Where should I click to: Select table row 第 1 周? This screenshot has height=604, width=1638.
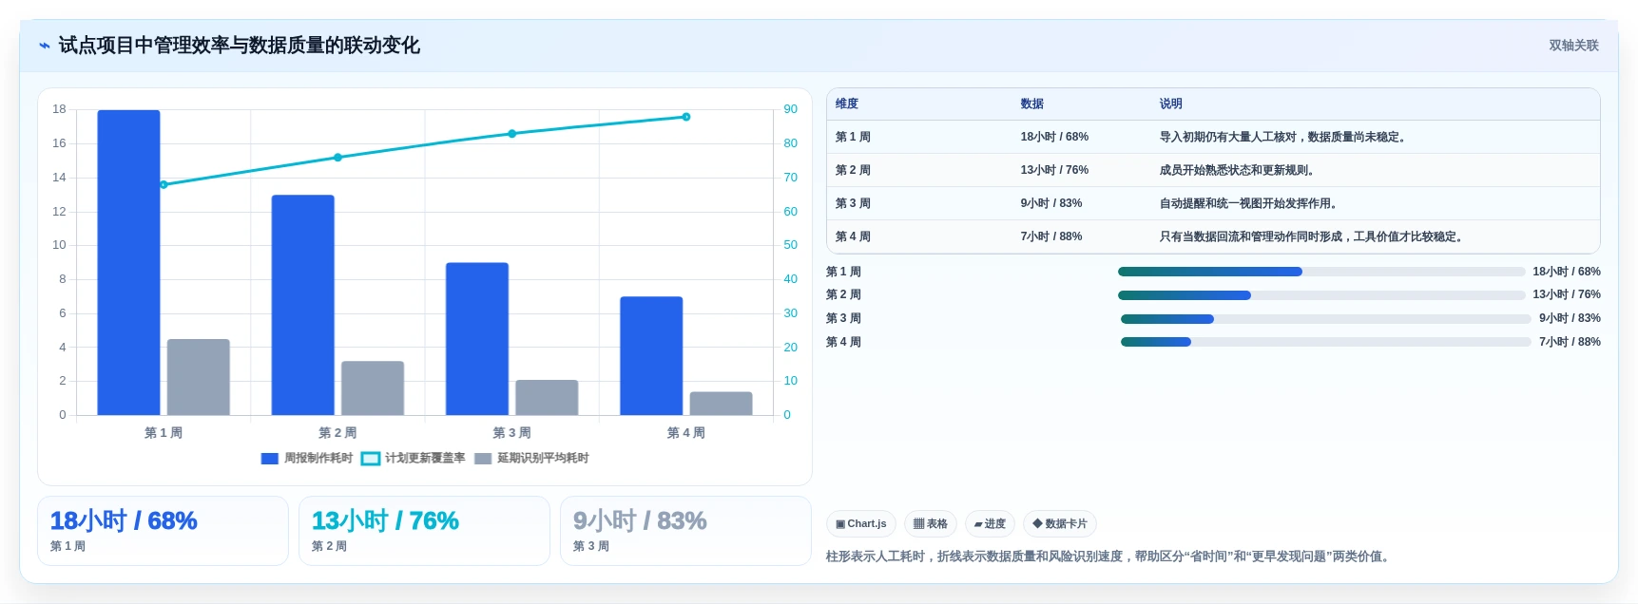click(x=1213, y=137)
